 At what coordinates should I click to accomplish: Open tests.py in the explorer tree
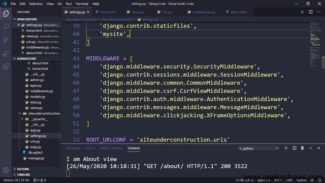point(36,102)
